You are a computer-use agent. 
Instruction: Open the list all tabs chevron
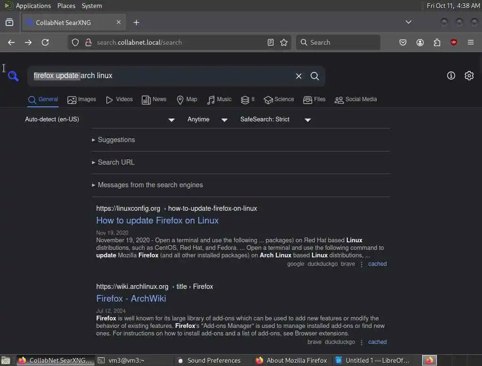pos(409,22)
